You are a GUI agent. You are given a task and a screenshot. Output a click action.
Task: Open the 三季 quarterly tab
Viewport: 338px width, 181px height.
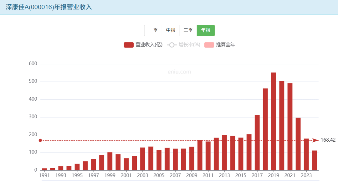188,30
